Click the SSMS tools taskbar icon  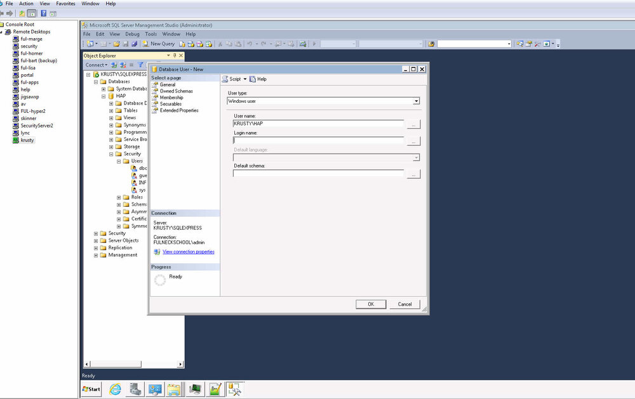point(235,389)
